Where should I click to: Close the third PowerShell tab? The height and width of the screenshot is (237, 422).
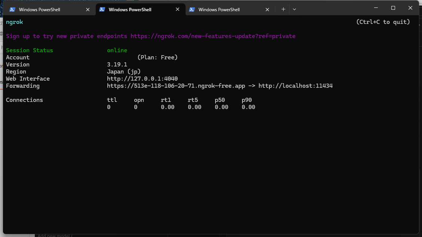tap(267, 10)
